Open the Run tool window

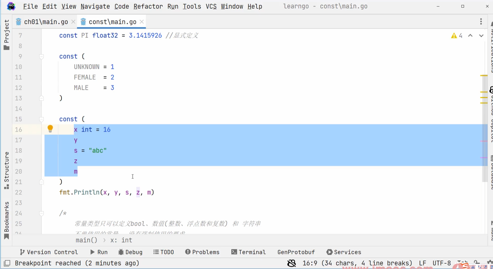[99, 252]
